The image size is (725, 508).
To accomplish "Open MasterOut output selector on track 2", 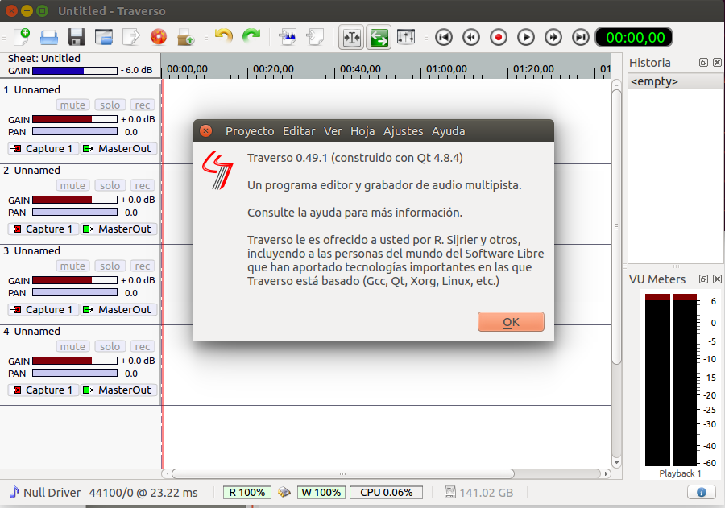I will click(x=119, y=229).
